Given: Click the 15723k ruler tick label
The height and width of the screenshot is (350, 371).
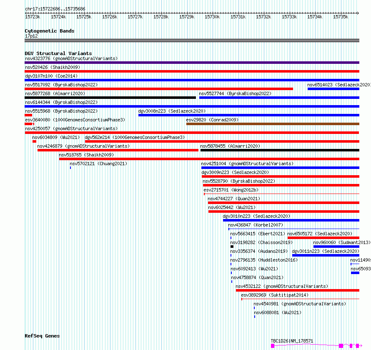Looking at the screenshot, I should click(x=33, y=17).
